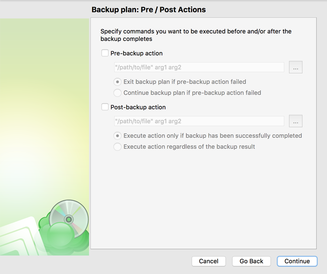The width and height of the screenshot is (327, 274).
Task: Click the Specify commands description text
Action: point(196,35)
